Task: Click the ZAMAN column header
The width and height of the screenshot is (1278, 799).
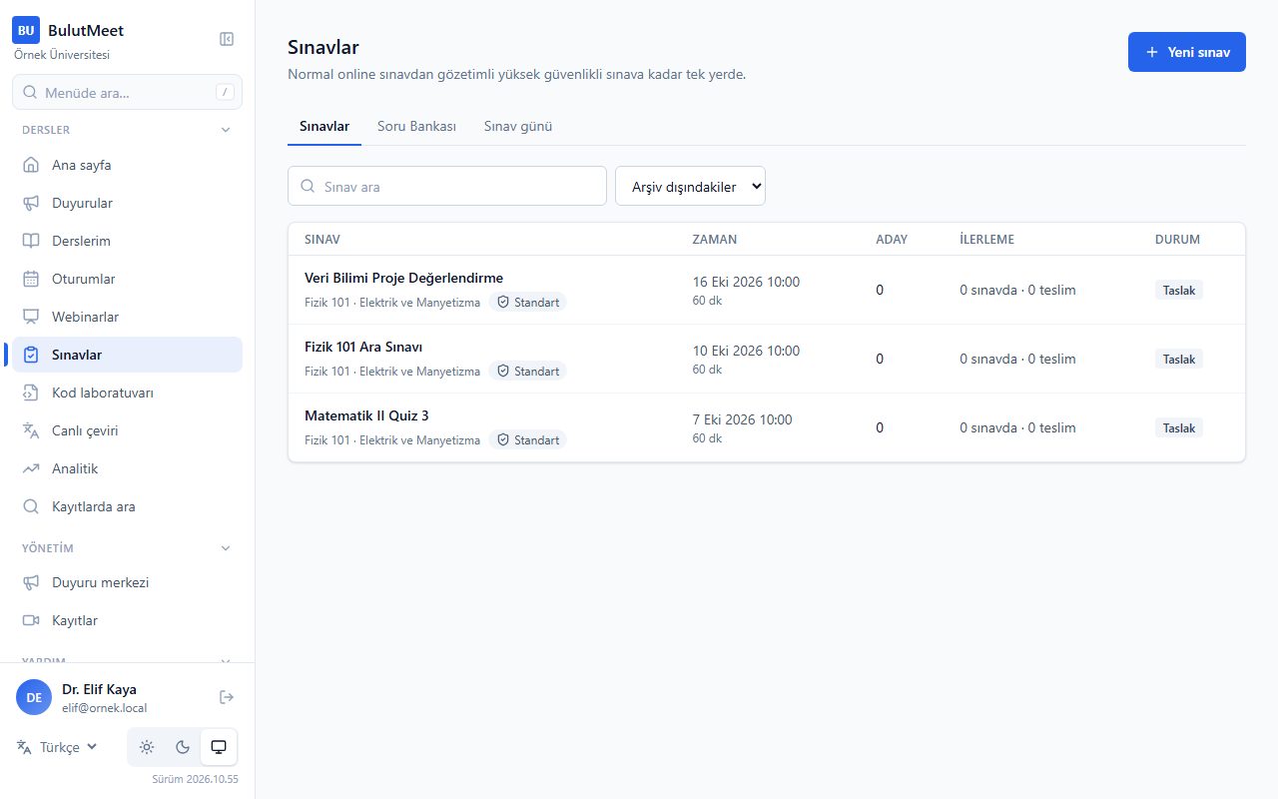Action: click(x=715, y=239)
